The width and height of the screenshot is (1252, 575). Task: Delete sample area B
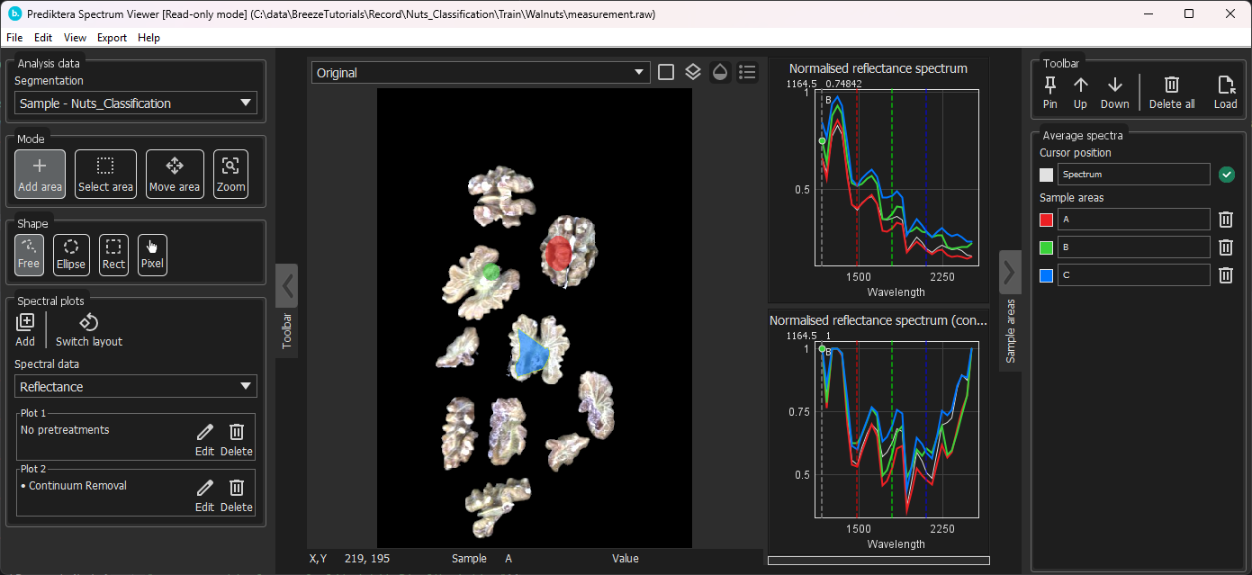1225,247
